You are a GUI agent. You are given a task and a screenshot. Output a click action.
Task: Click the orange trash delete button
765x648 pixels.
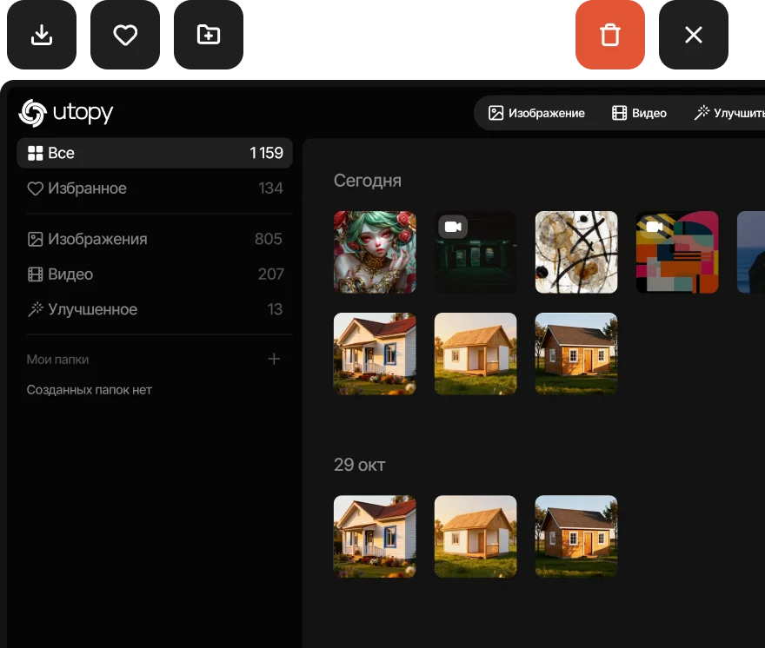click(x=610, y=35)
